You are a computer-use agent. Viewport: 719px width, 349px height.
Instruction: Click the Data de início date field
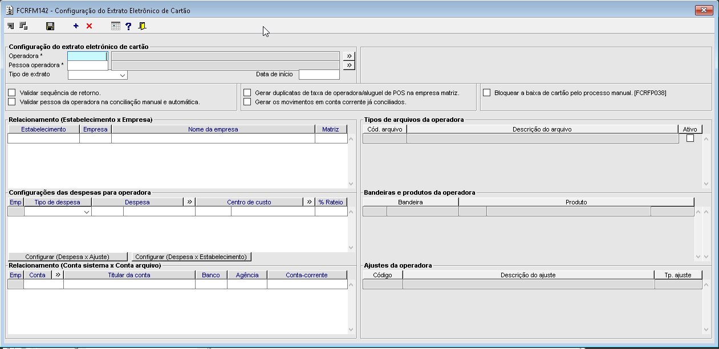319,75
